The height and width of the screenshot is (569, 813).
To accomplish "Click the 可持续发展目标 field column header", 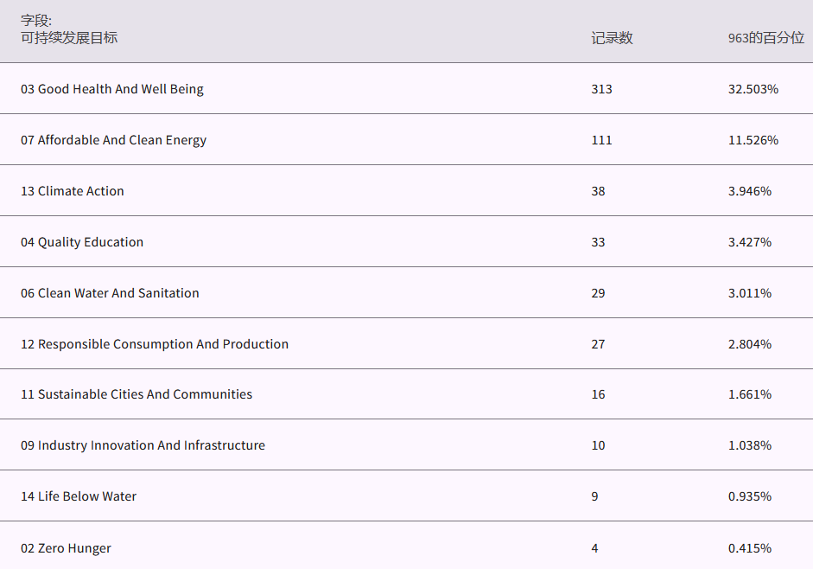I will [69, 38].
